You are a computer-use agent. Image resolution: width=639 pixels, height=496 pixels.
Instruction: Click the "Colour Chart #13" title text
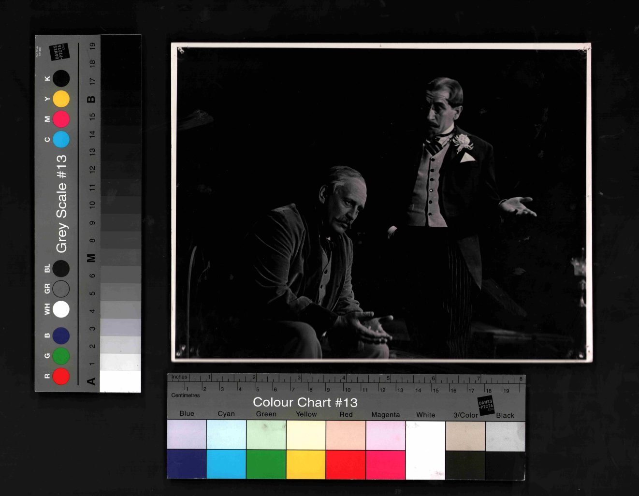pos(305,402)
